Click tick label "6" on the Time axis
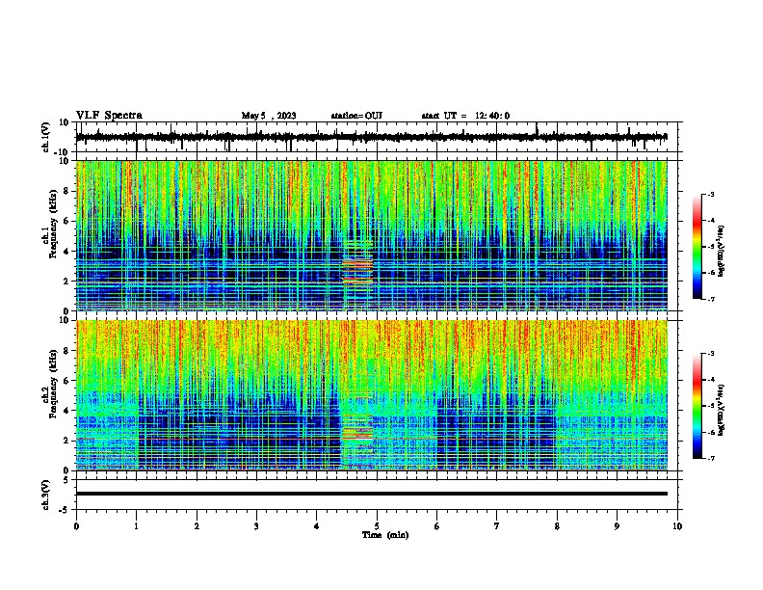This screenshot has height=590, width=763. click(x=437, y=526)
